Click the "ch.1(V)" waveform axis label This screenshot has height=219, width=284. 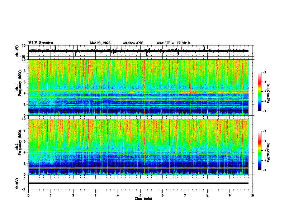point(17,51)
